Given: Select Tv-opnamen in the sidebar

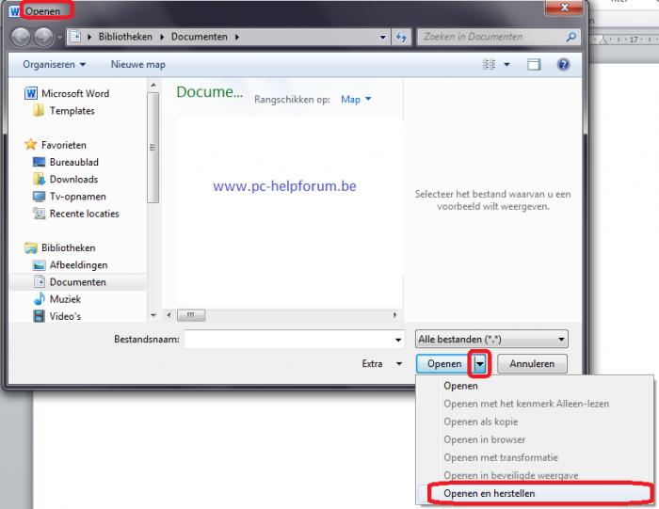Looking at the screenshot, I should 70,197.
